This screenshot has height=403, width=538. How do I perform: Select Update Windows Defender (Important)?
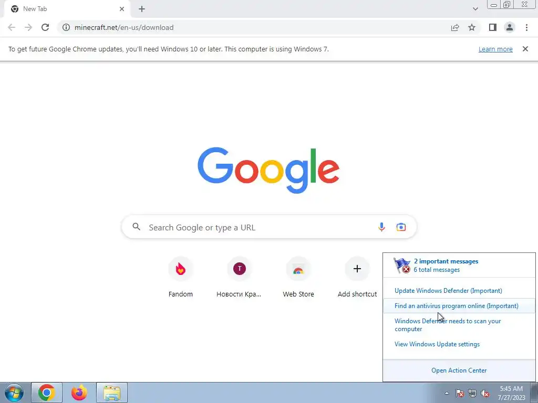pos(448,291)
